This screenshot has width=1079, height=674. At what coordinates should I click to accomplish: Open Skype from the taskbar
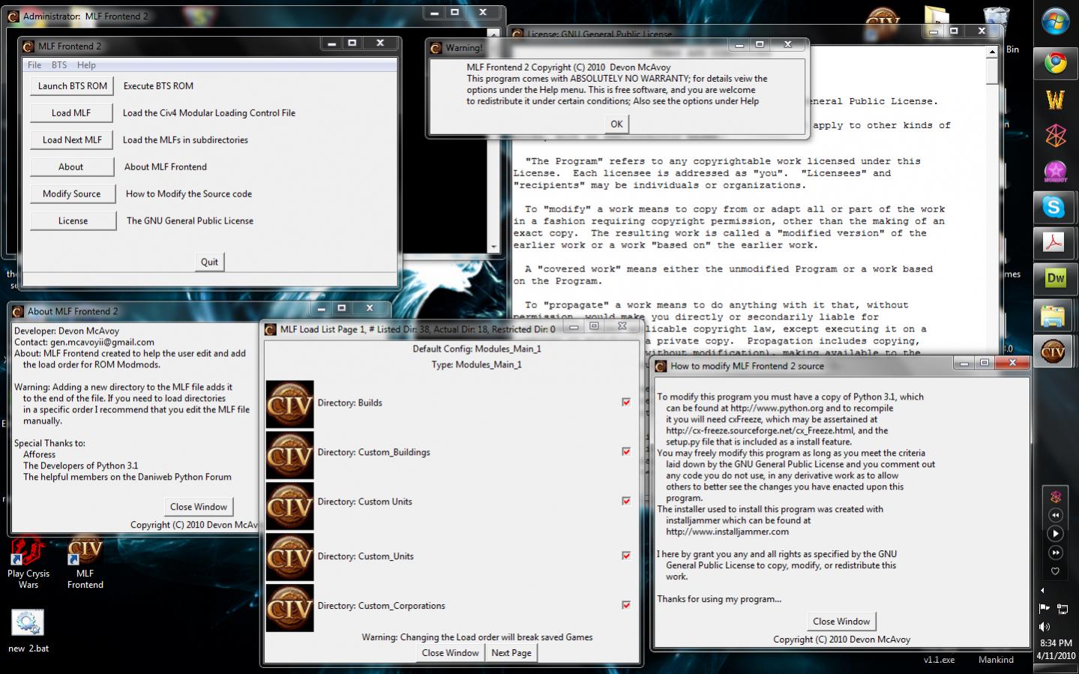[1056, 207]
